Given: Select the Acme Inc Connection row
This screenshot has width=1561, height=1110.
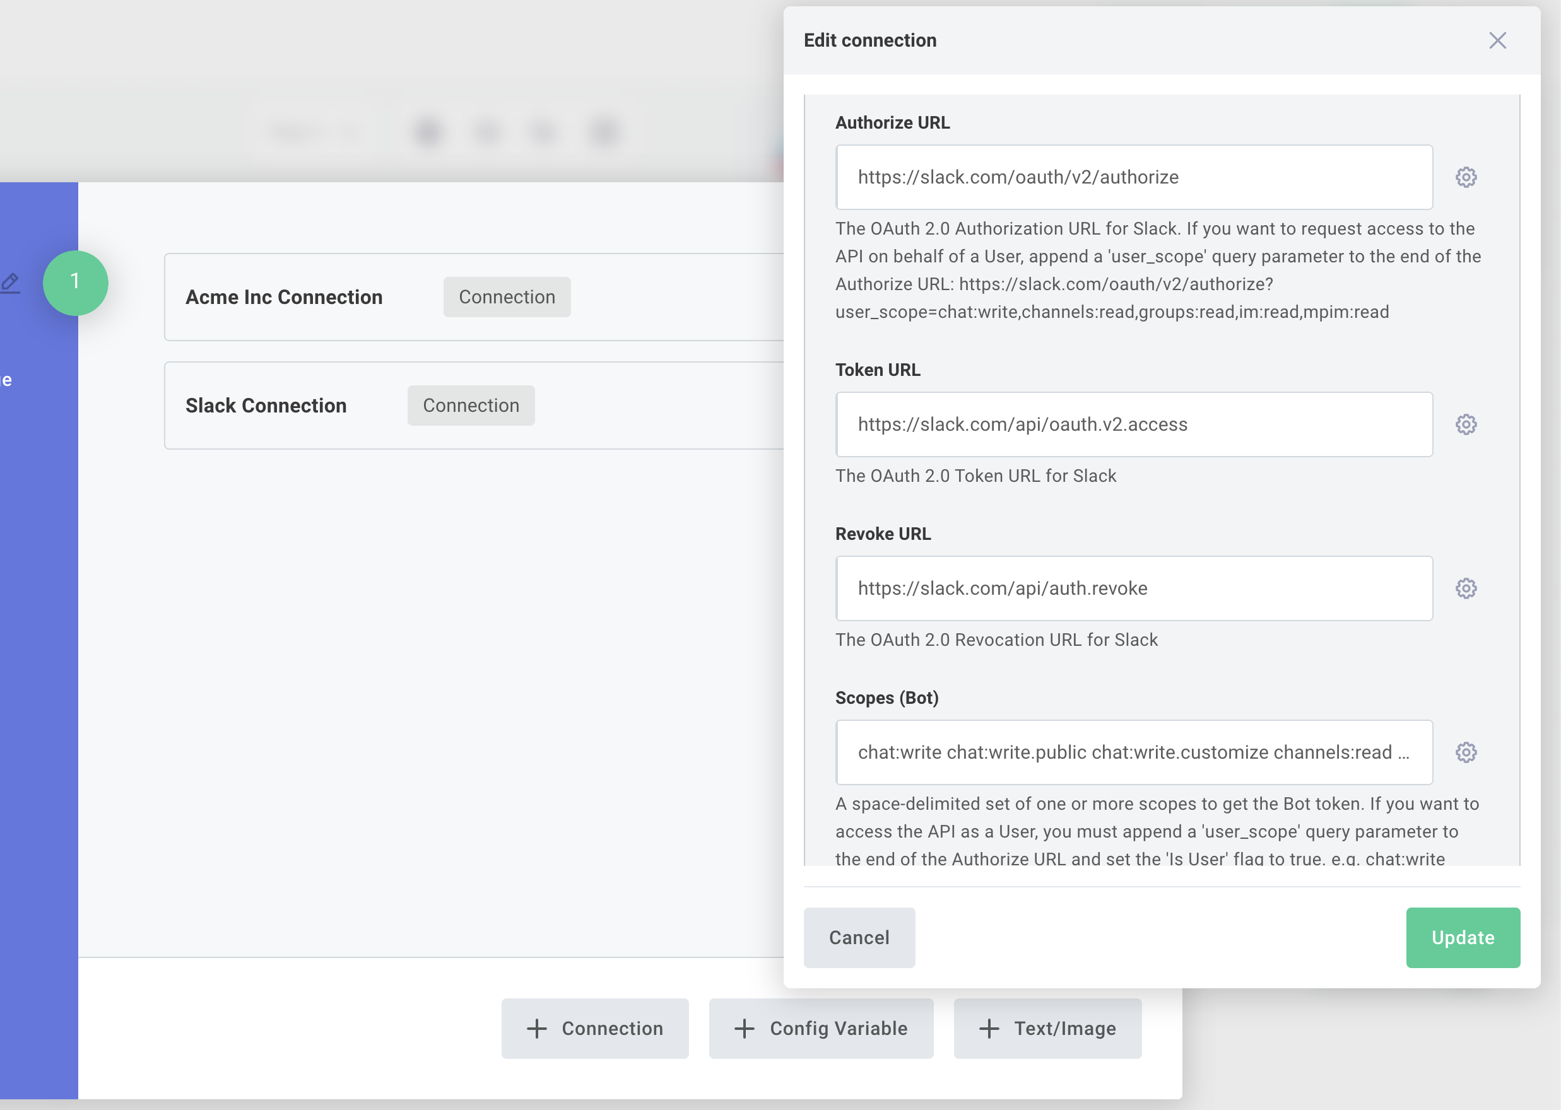Looking at the screenshot, I should click(284, 296).
